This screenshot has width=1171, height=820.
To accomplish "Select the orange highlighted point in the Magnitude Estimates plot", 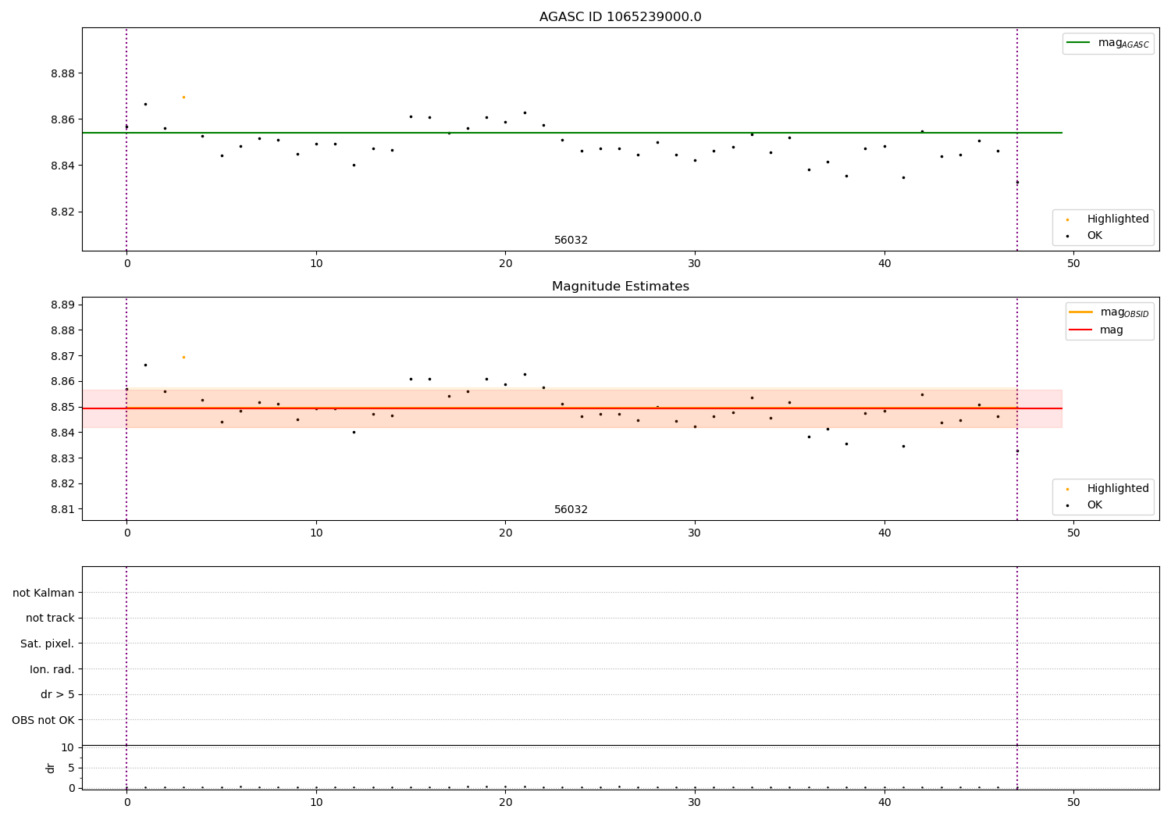I will tap(183, 357).
